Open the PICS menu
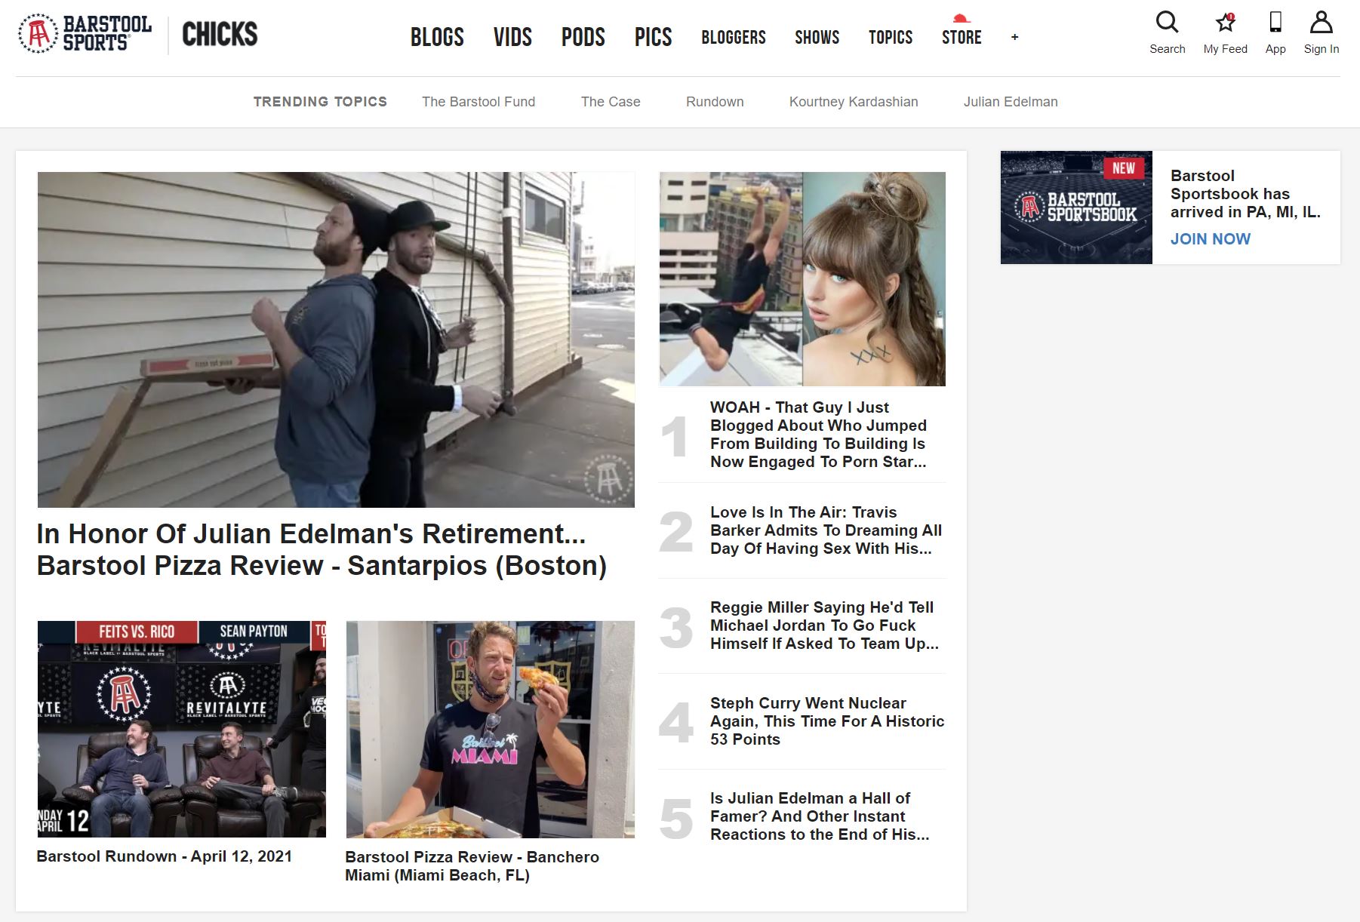 click(653, 37)
